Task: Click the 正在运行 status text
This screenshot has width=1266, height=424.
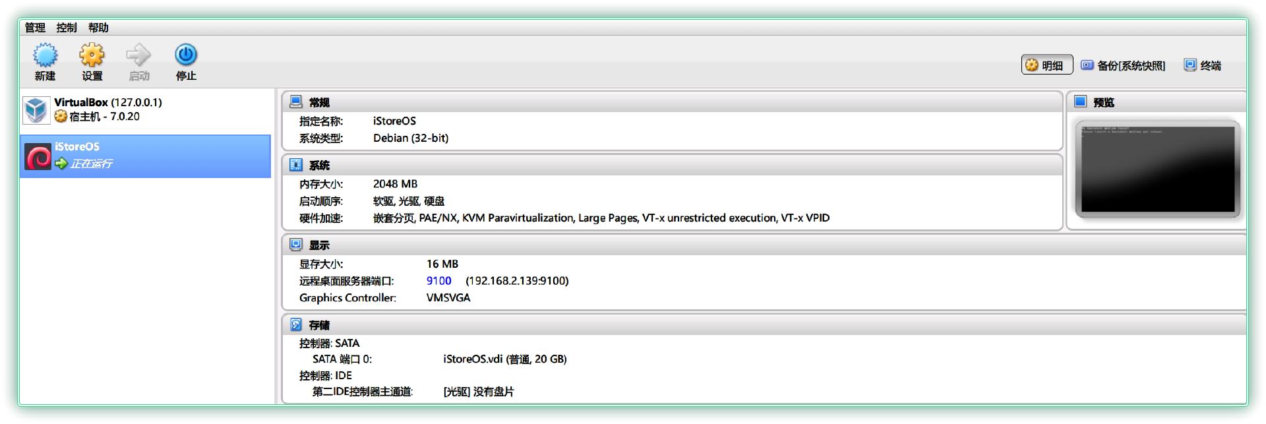Action: point(91,164)
